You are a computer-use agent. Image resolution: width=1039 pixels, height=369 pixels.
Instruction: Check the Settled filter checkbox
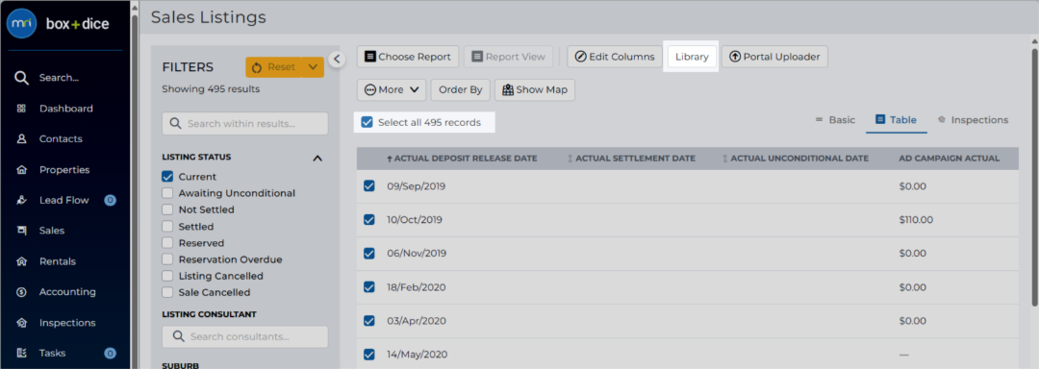(167, 226)
